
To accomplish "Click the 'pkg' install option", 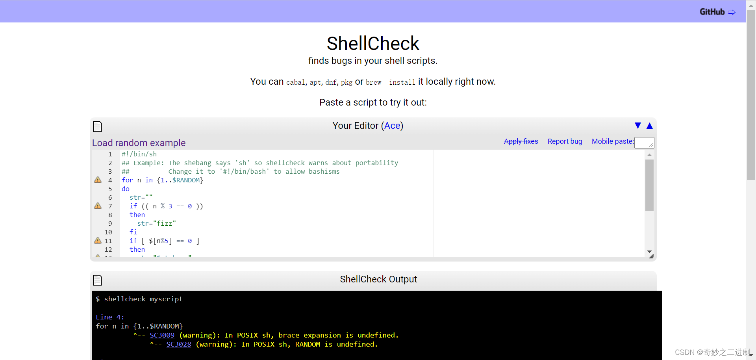I will (x=346, y=82).
